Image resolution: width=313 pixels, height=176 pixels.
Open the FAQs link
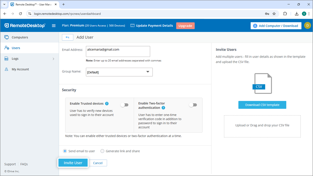(24, 164)
